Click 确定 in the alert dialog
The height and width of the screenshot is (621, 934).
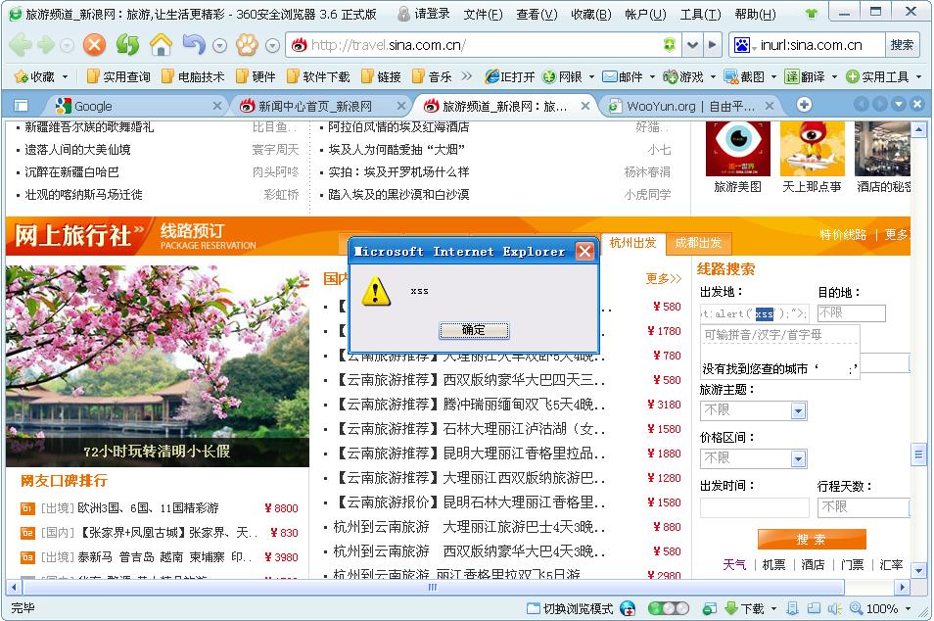point(474,330)
